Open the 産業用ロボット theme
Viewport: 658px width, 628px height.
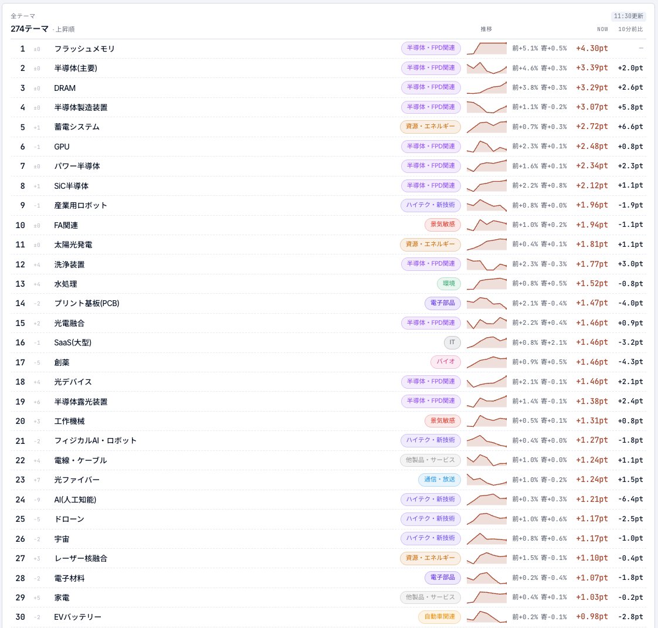[80, 206]
